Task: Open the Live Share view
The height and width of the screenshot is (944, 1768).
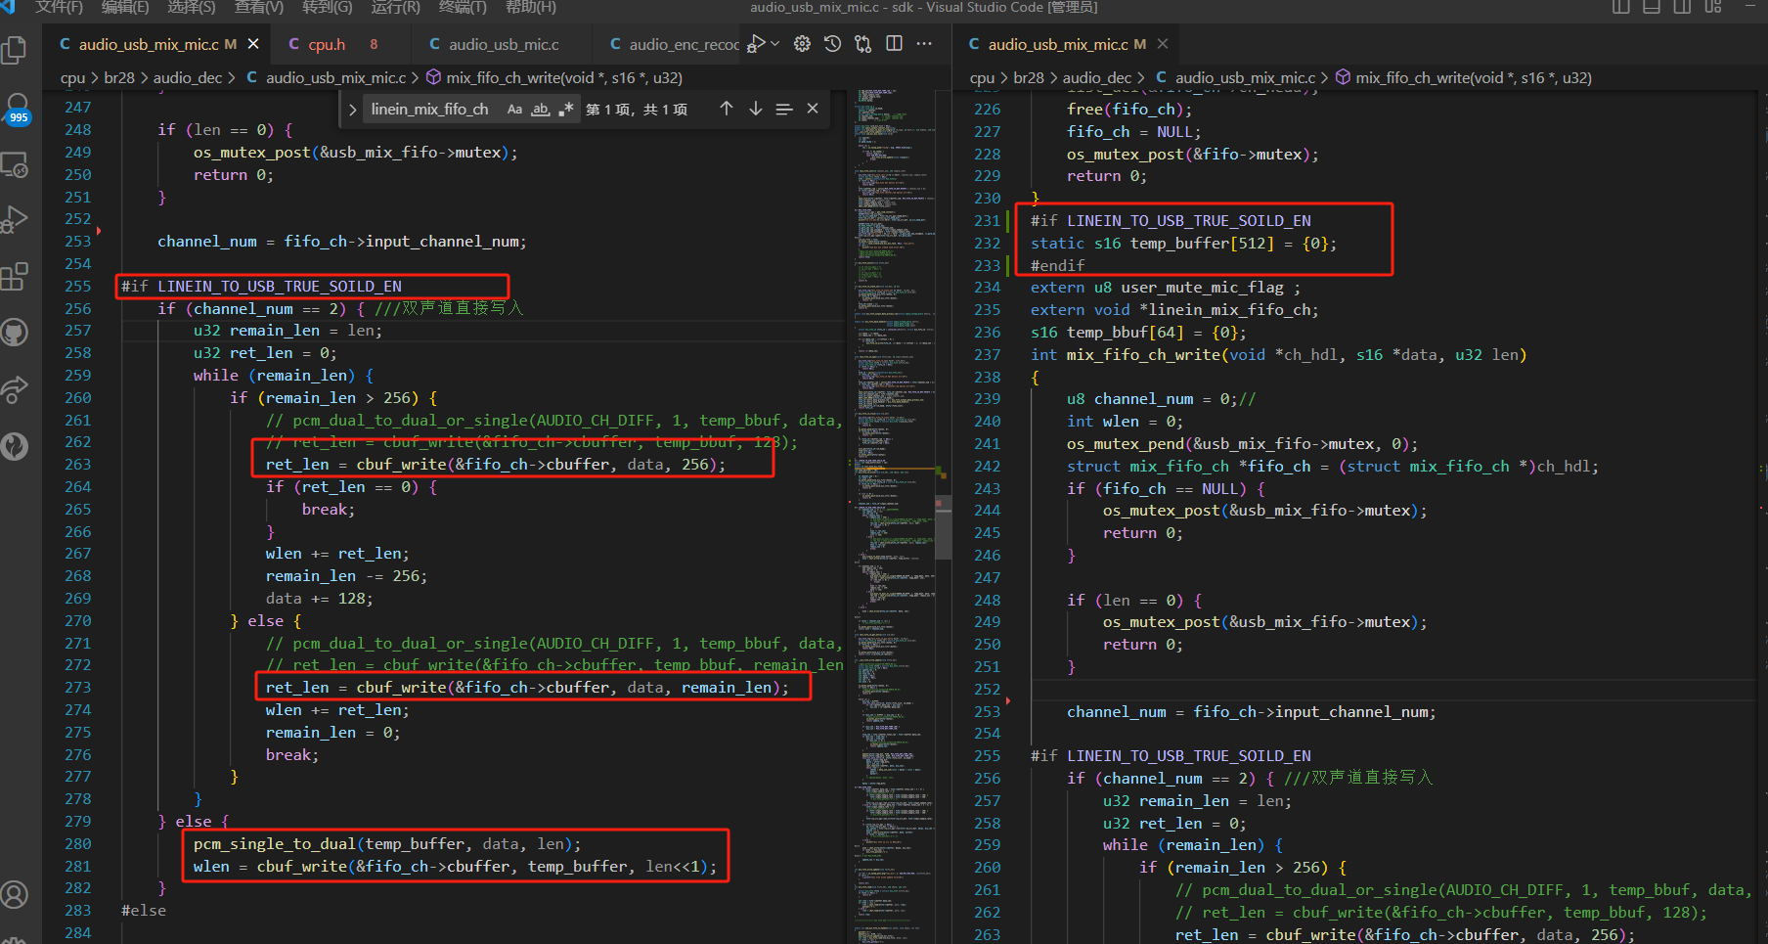Action: pyautogui.click(x=15, y=389)
